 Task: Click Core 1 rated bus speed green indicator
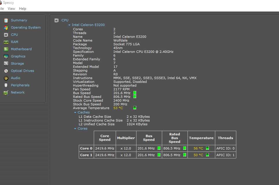(185, 155)
